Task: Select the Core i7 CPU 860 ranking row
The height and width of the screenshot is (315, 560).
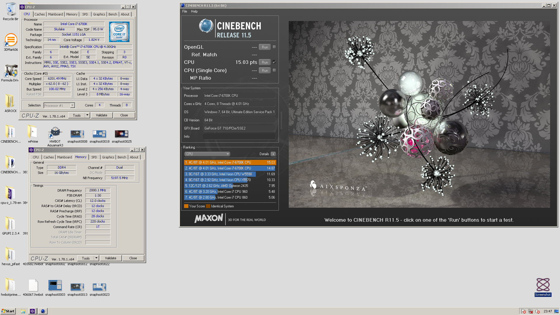Action: (x=230, y=197)
